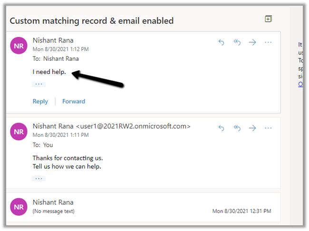Expand quoted text under "I need help."
The width and height of the screenshot is (309, 231).
[x=39, y=84]
